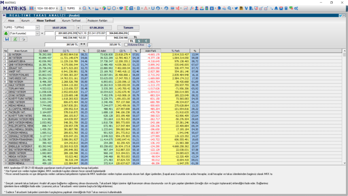Viewport: 348px width, 196px height.
Task: Click the vertical scrollbar down arrow
Action: click(345, 163)
